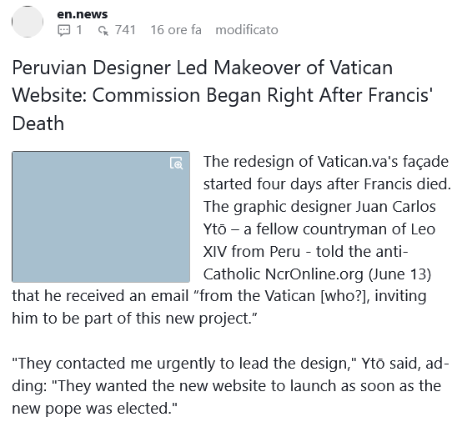
Task: Click the name 'Juan Carlos' in text
Action: tap(395, 206)
